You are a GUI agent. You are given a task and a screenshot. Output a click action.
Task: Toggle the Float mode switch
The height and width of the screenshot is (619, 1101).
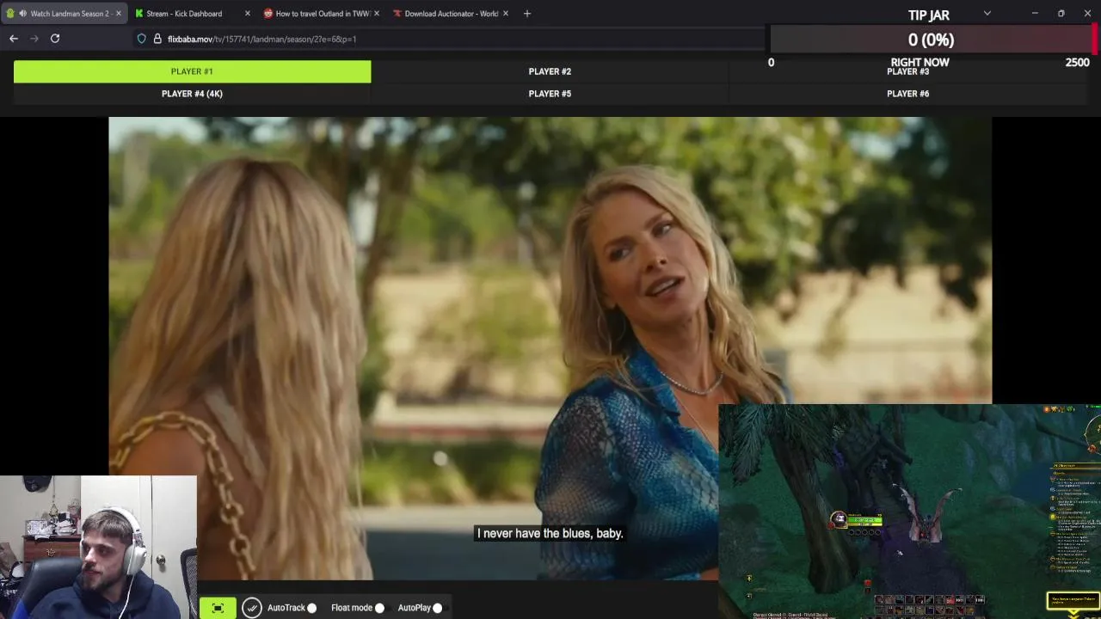pyautogui.click(x=379, y=608)
